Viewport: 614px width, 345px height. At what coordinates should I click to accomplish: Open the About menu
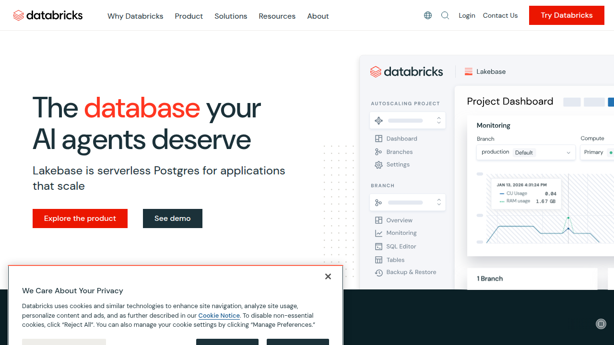click(318, 16)
